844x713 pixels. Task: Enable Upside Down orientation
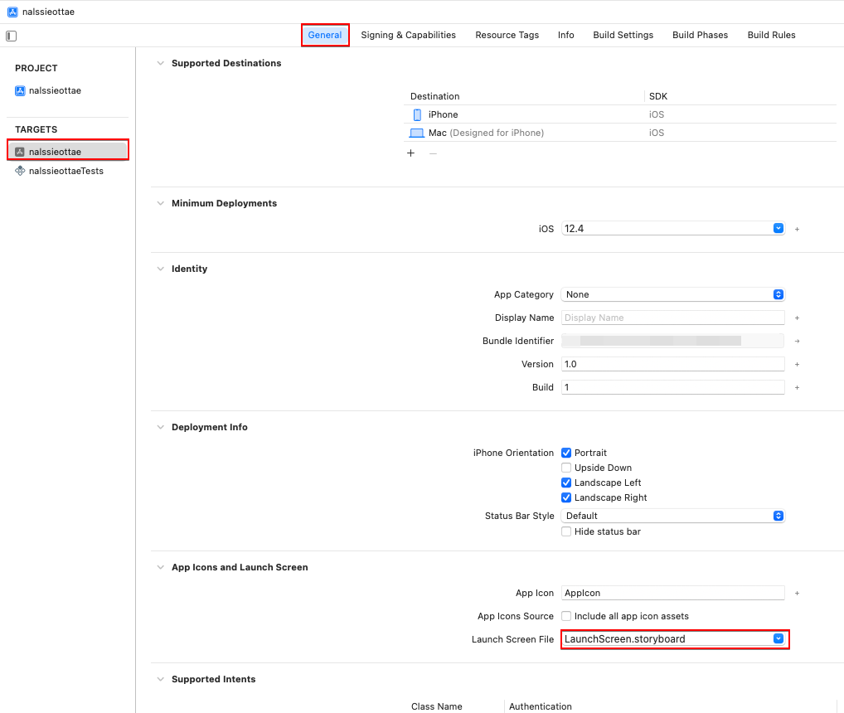coord(566,468)
